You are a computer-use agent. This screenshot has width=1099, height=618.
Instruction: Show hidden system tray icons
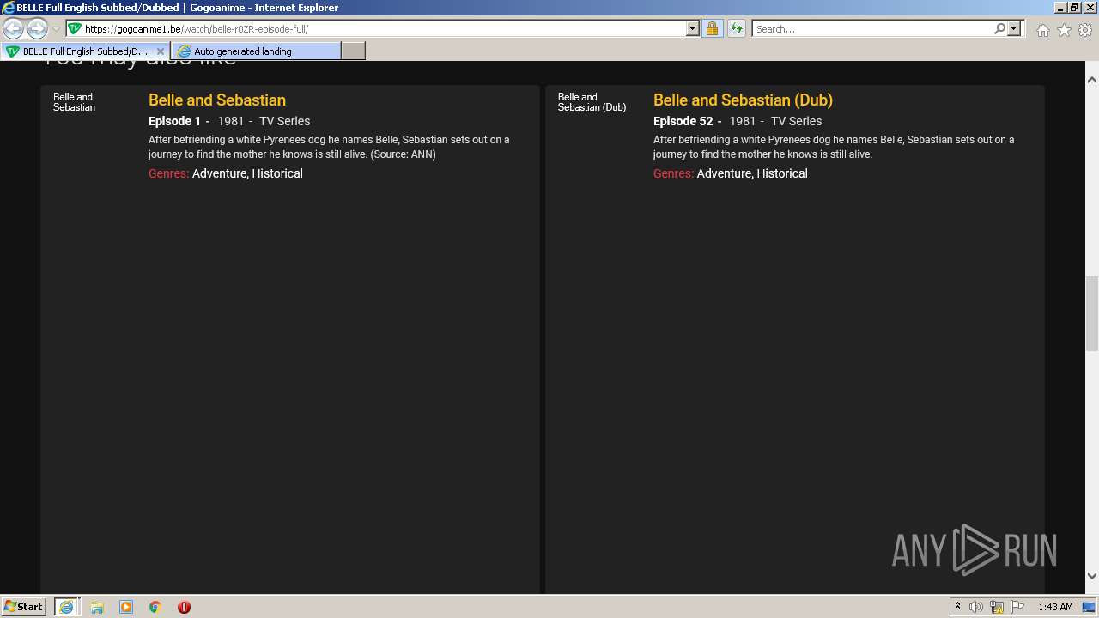(x=957, y=607)
